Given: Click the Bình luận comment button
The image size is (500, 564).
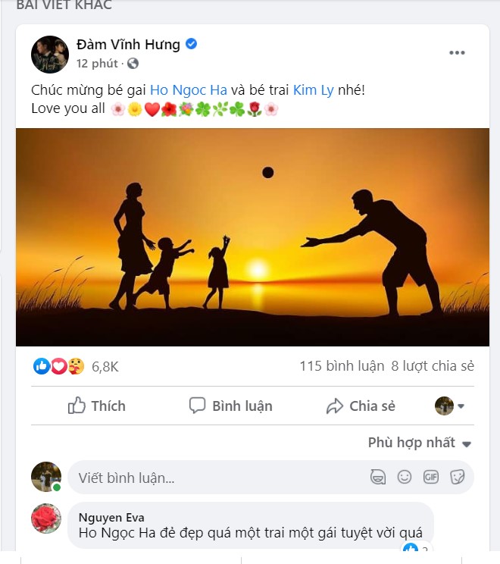Looking at the screenshot, I should tap(230, 406).
